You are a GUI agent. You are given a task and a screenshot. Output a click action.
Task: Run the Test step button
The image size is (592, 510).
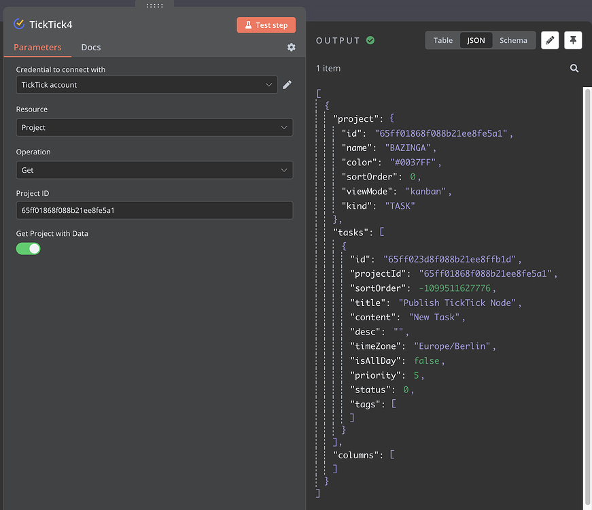[266, 25]
